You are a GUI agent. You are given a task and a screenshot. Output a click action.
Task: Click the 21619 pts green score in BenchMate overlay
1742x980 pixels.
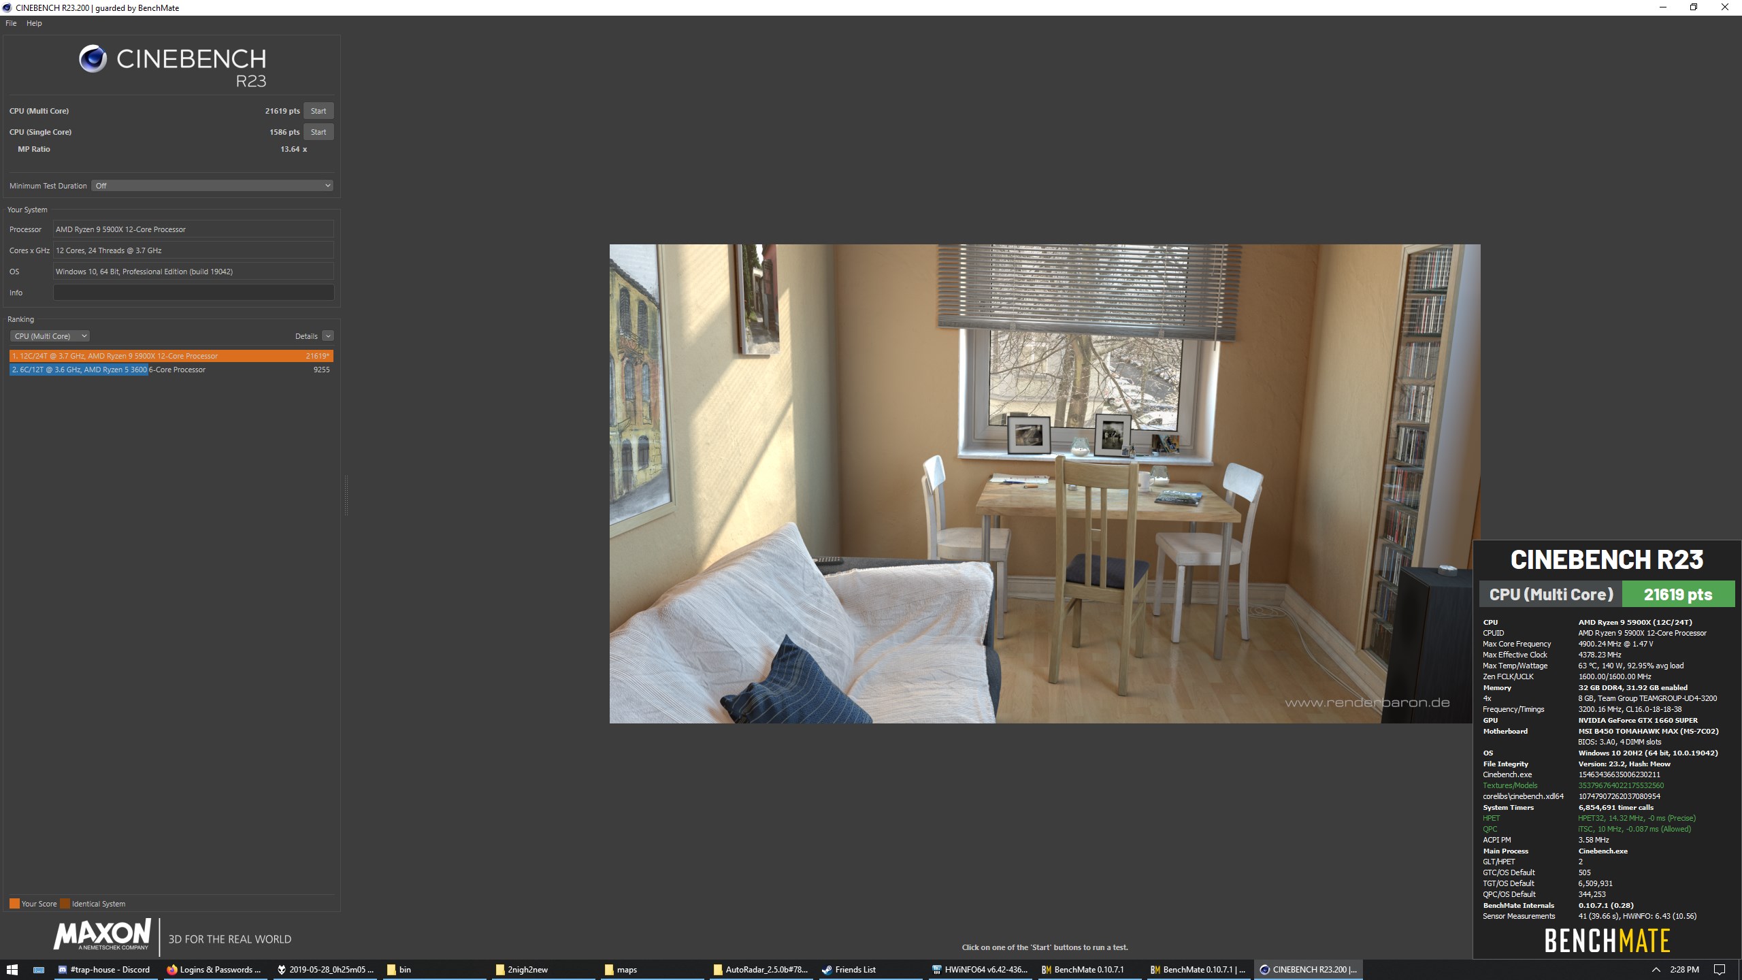tap(1678, 594)
